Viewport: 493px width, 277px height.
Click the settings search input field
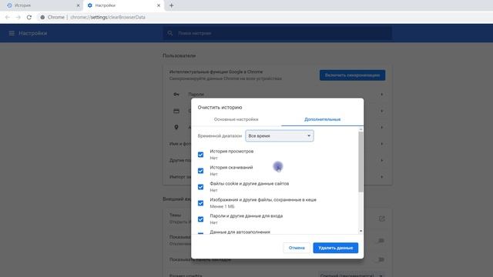coord(277,33)
